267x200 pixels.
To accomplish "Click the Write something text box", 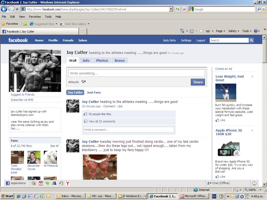I will click(136, 73).
